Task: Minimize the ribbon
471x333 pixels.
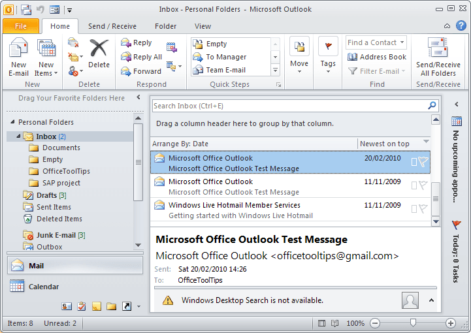Action: click(x=447, y=26)
